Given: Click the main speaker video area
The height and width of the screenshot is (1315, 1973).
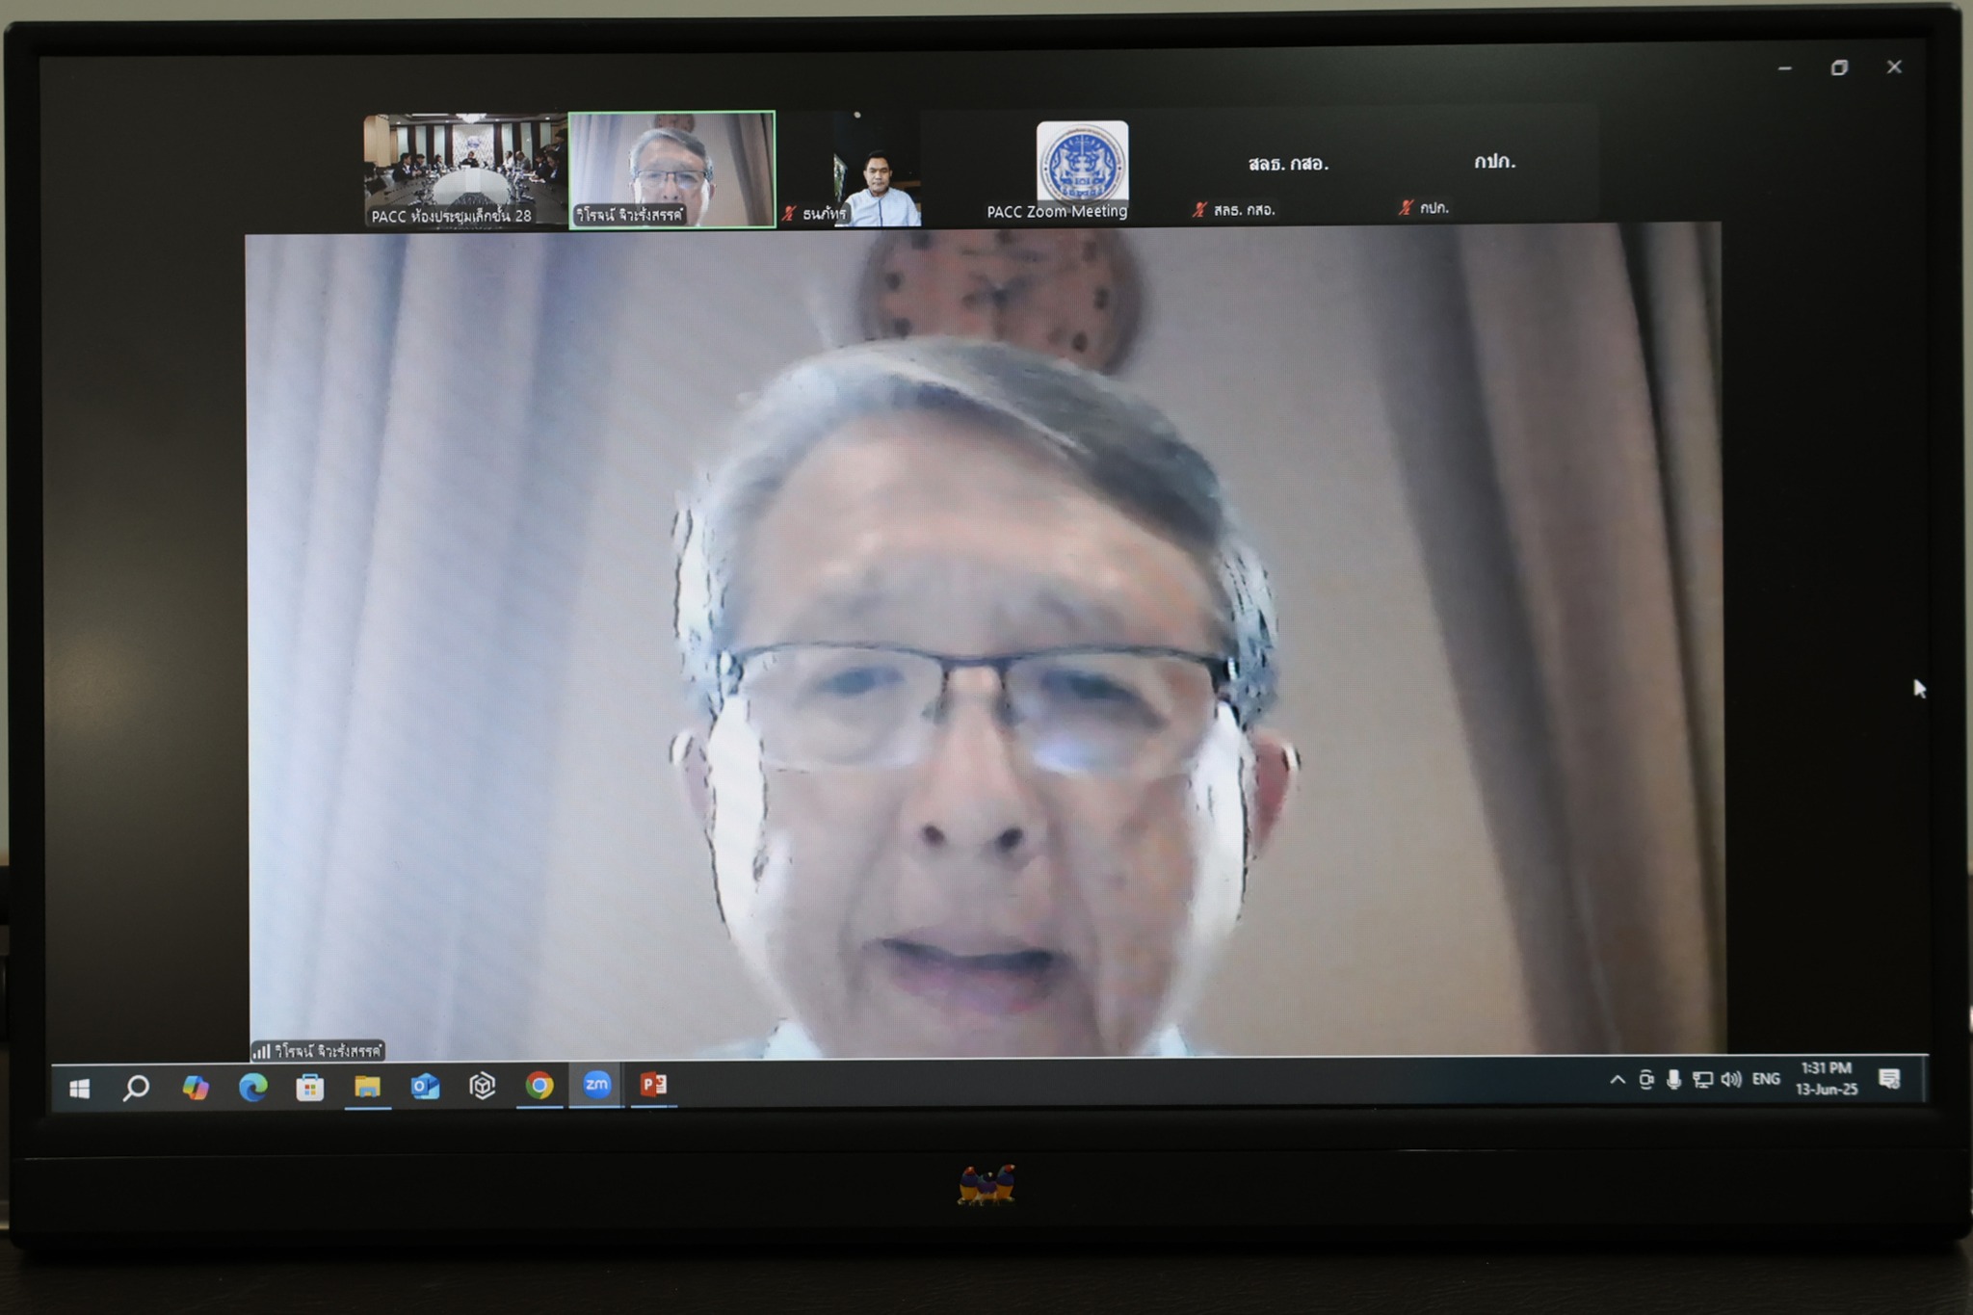Looking at the screenshot, I should (985, 641).
